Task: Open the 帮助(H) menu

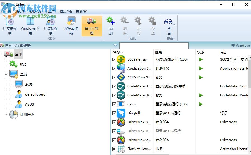Action: tap(82, 12)
